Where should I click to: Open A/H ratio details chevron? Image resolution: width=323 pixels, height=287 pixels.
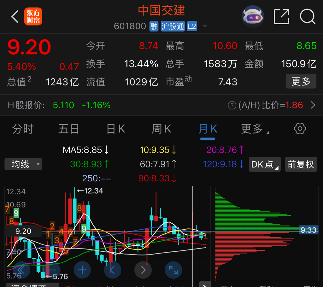point(313,105)
